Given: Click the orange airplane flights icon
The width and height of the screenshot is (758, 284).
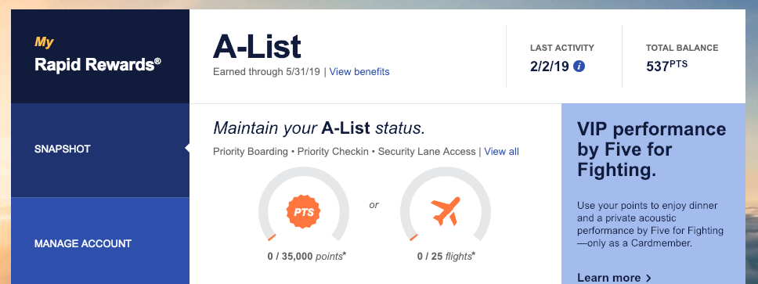Looking at the screenshot, I should point(445,212).
